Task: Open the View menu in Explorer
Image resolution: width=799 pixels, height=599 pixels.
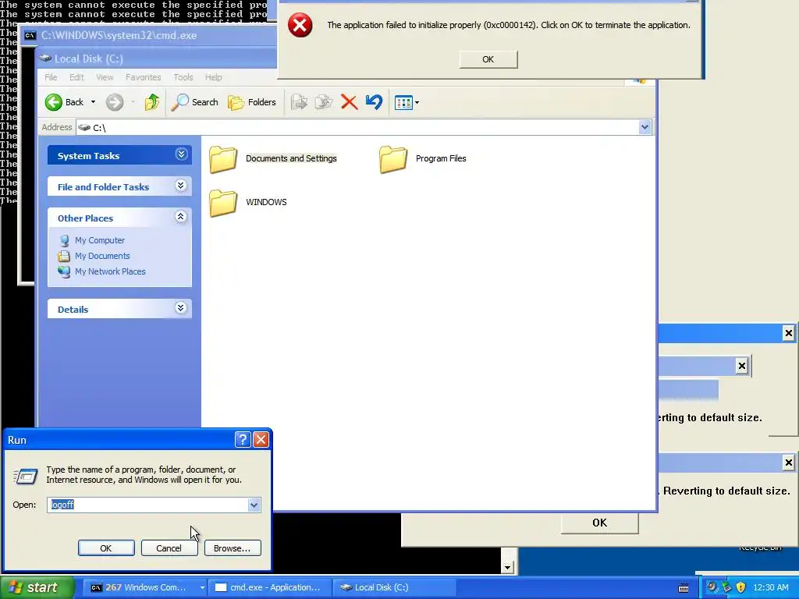Action: click(105, 77)
